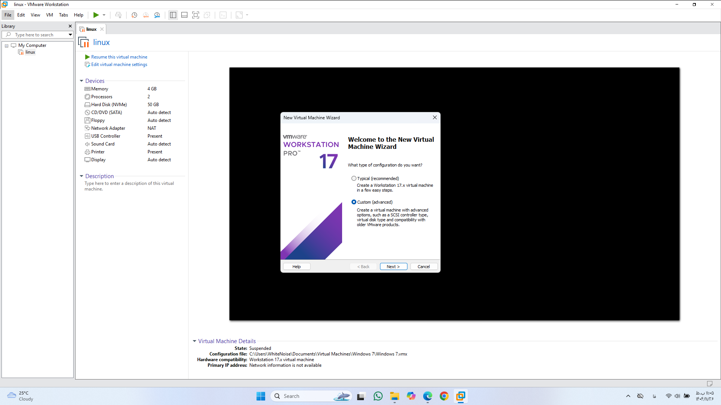The width and height of the screenshot is (721, 405).
Task: Click the green Power On play icon
Action: coord(96,15)
